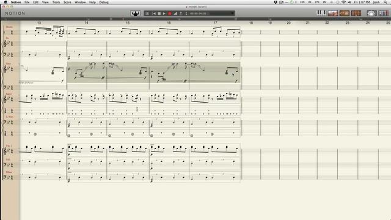Click the measure 24 number
This screenshot has width=391, height=220.
click(368, 23)
